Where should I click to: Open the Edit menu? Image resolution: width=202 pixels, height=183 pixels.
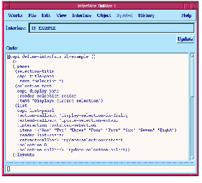(46, 15)
